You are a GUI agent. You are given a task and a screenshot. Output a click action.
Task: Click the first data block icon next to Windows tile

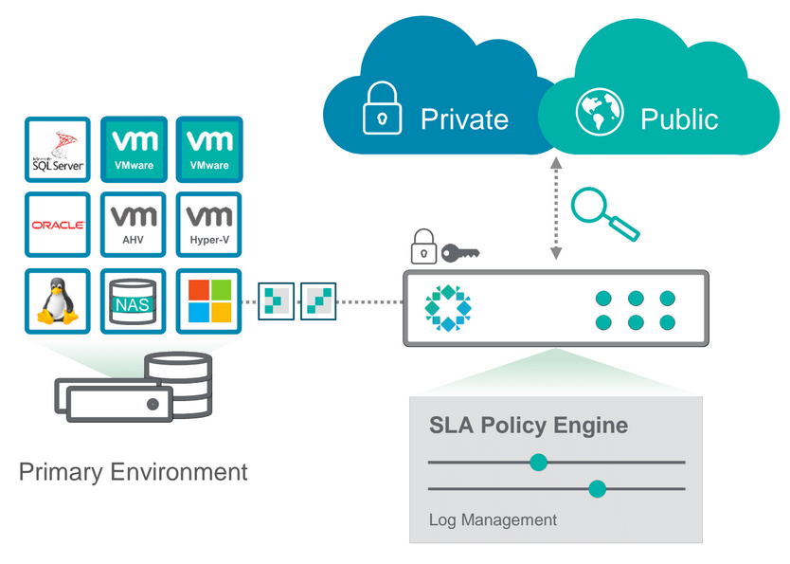[276, 301]
